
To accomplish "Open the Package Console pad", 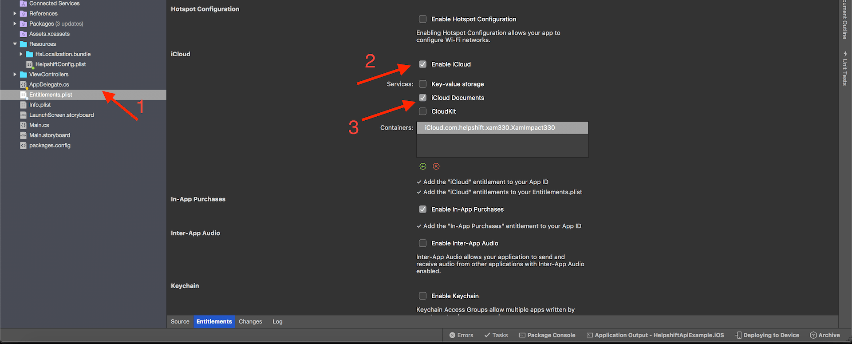I will [x=547, y=335].
